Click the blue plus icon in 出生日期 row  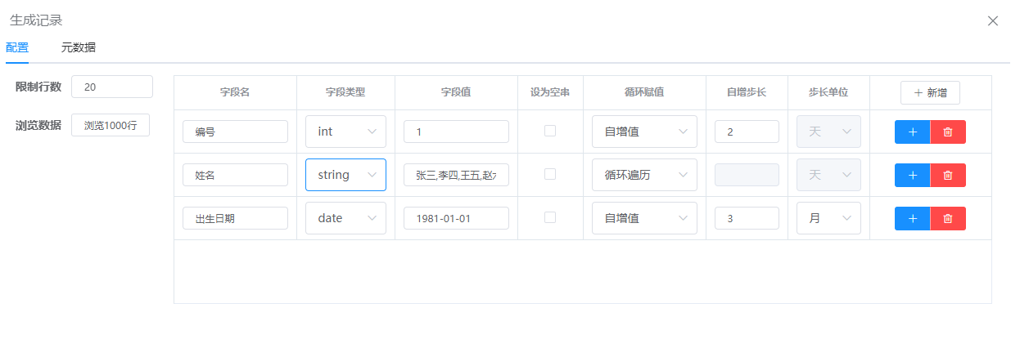click(912, 218)
